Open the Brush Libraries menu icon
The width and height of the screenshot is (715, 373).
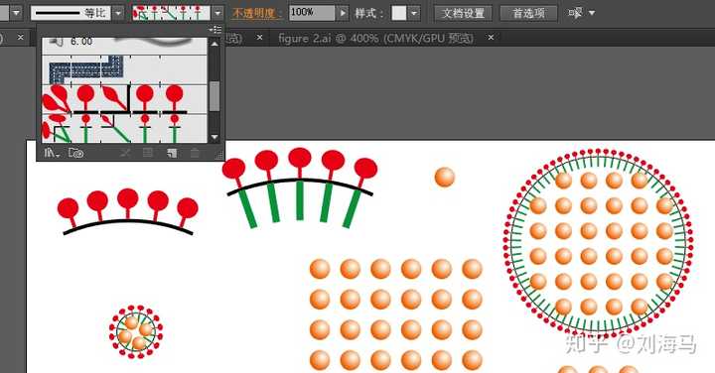pos(52,153)
